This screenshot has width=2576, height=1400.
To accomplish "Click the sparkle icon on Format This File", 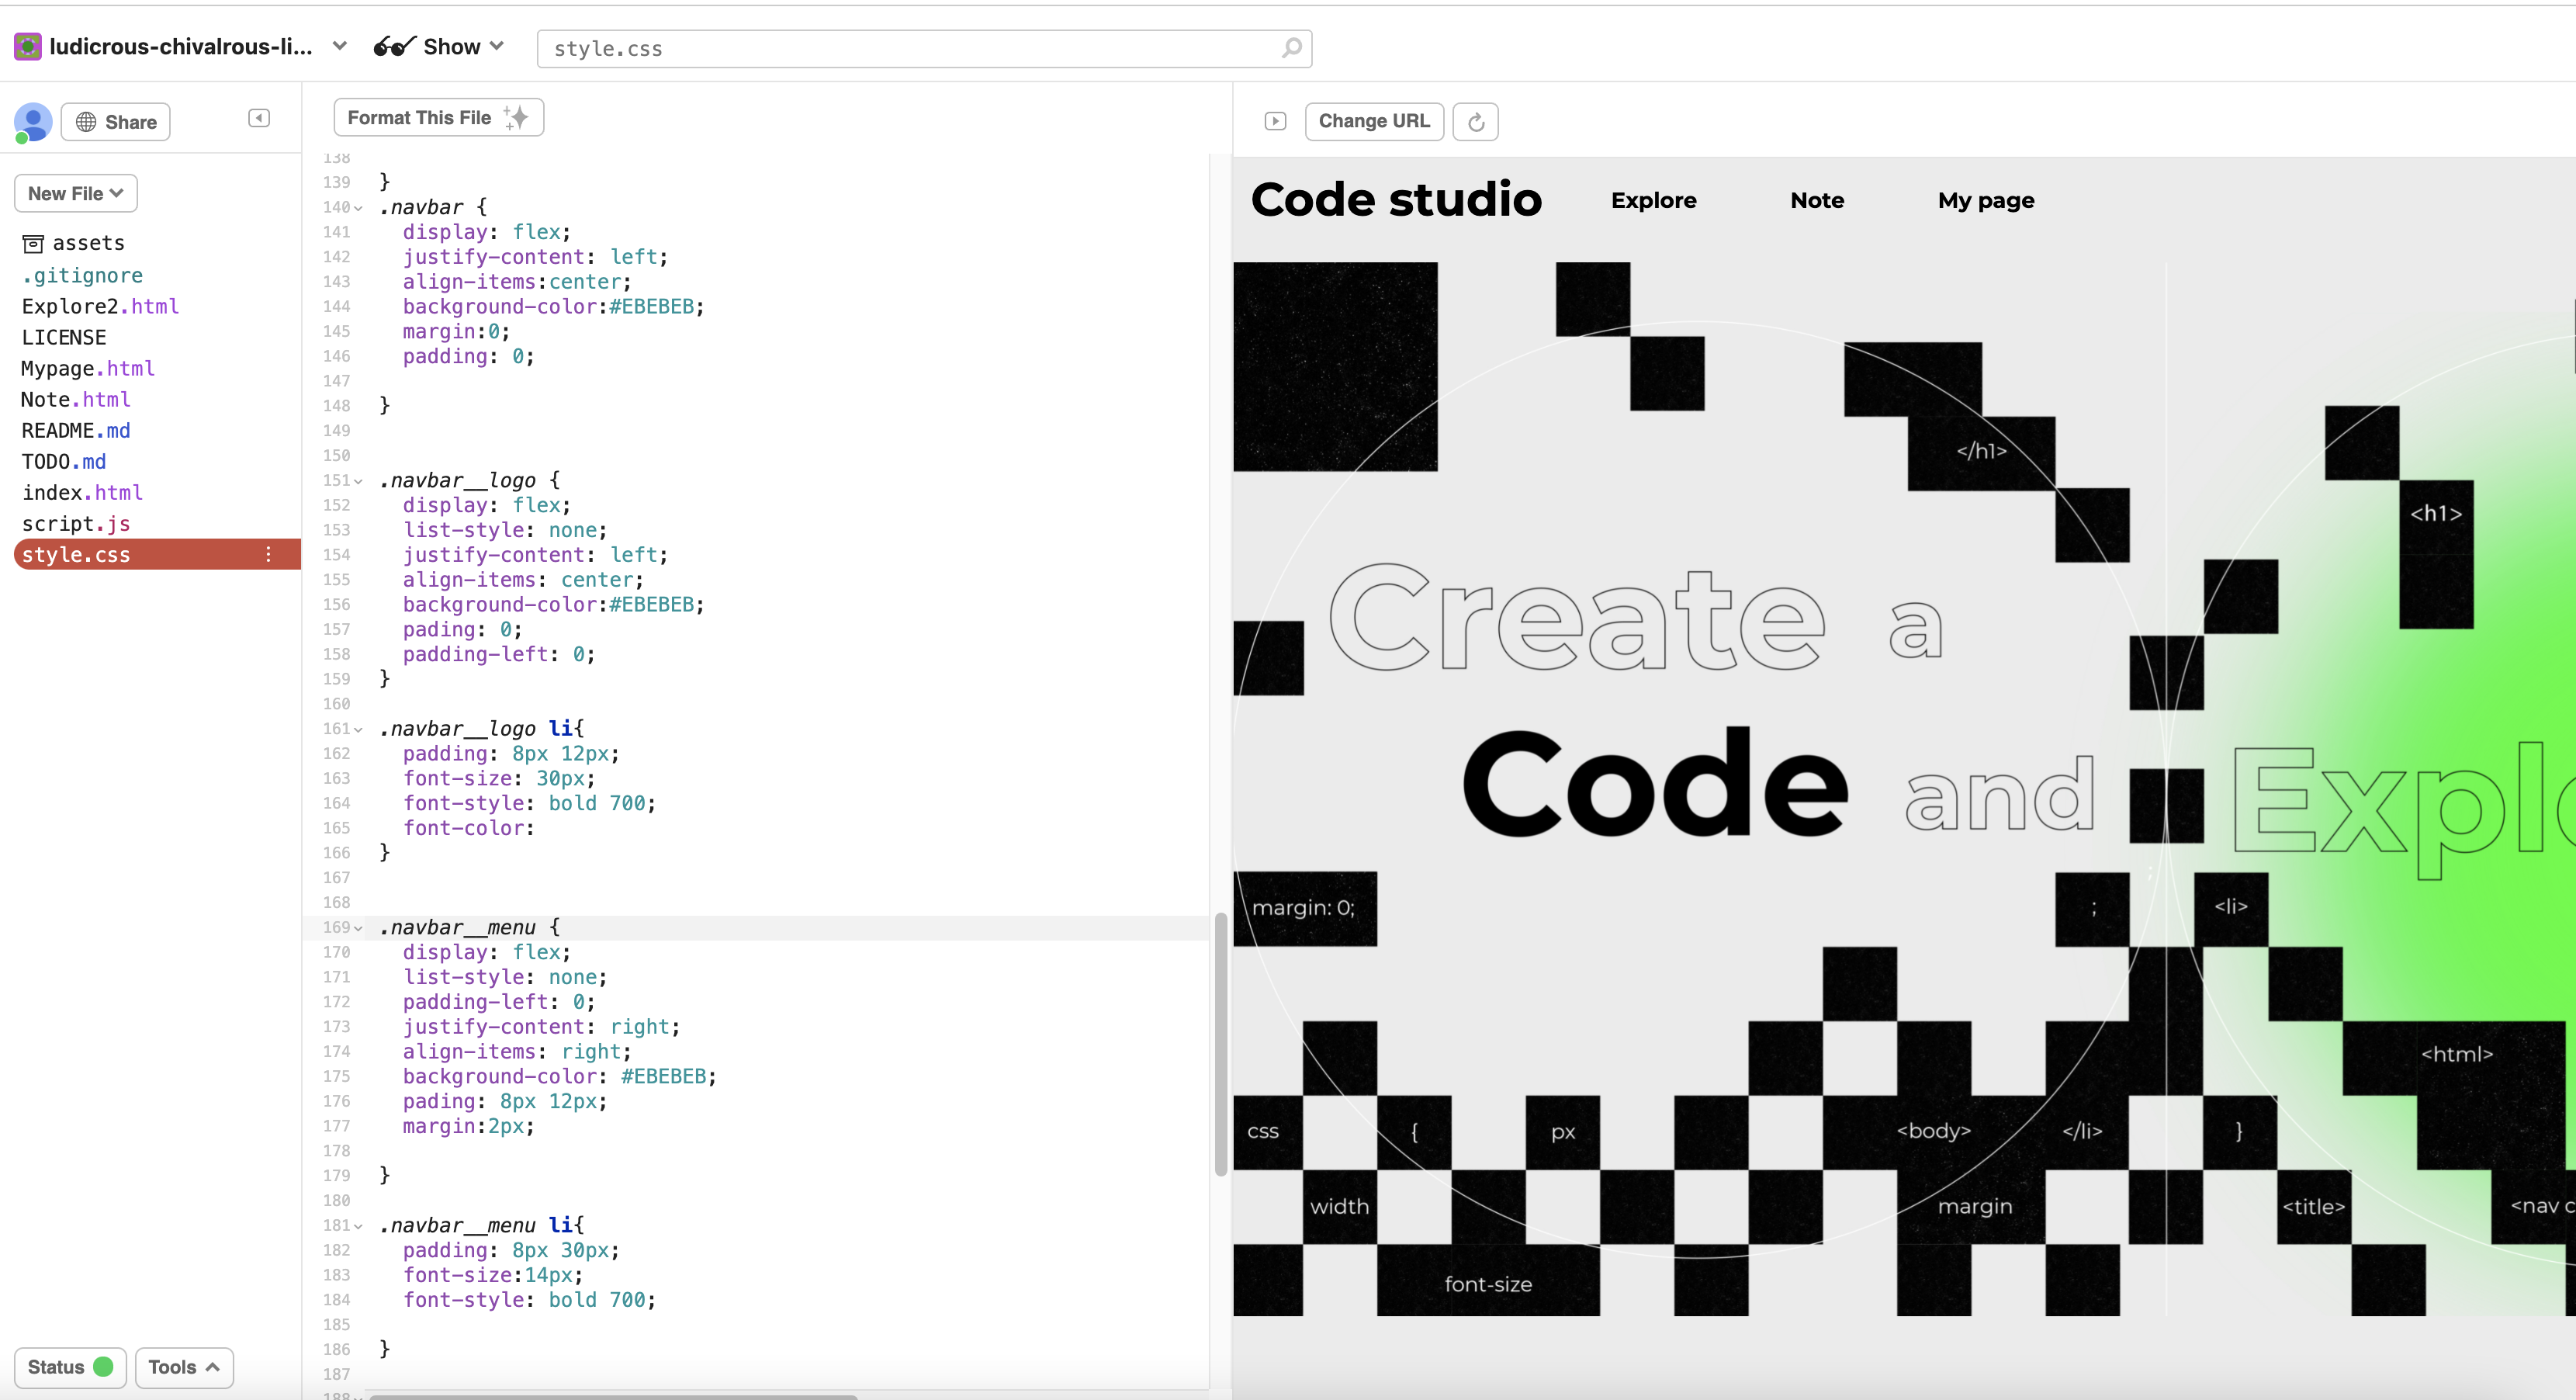I will tap(516, 117).
